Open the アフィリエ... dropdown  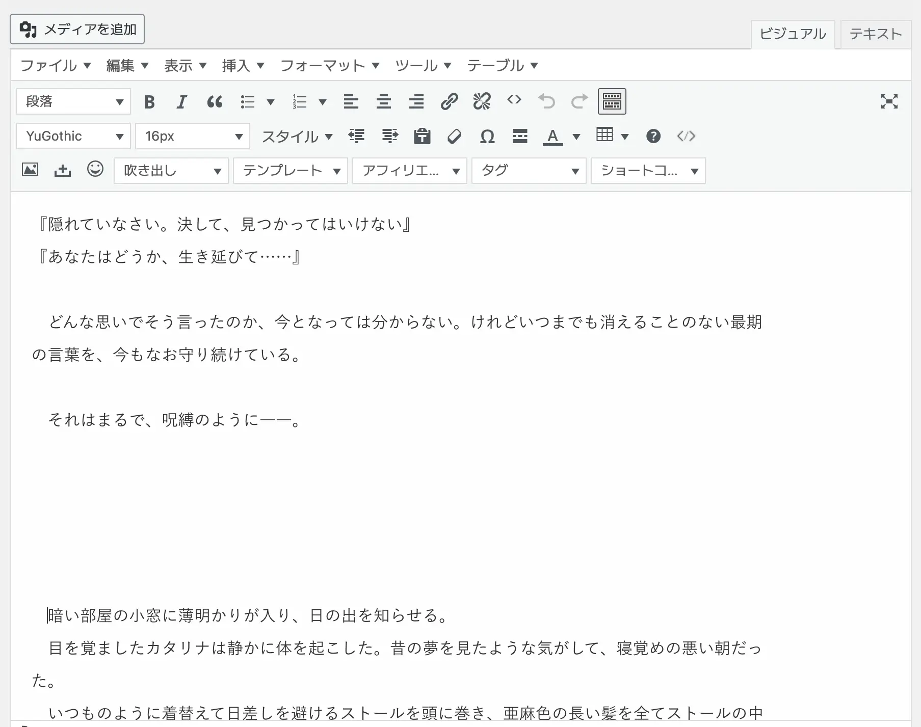[410, 171]
